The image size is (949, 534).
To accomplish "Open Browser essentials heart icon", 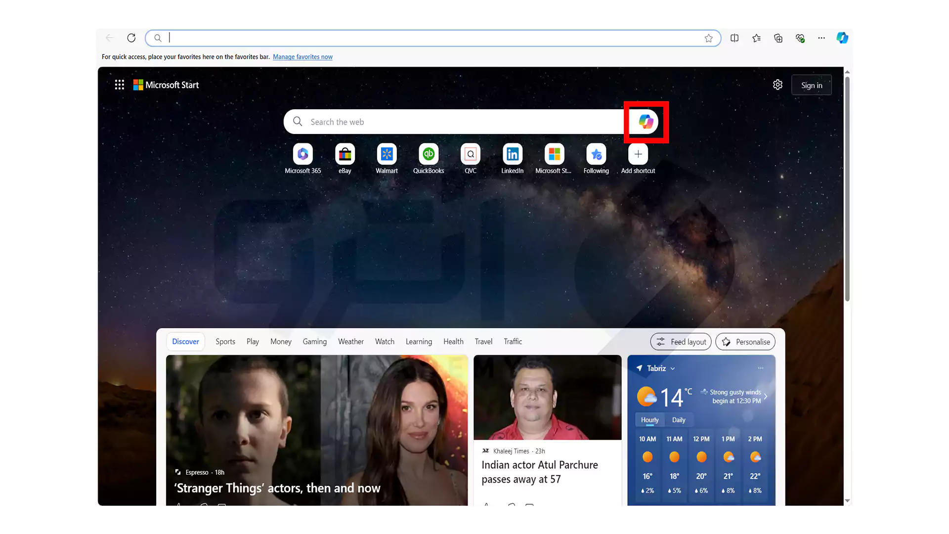I will point(800,38).
